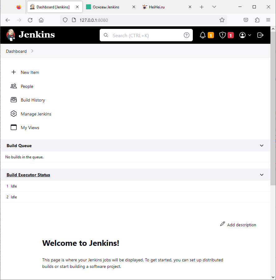Click the vertical scrollbar thumb
Screen dimensions: 276x280
[273, 108]
